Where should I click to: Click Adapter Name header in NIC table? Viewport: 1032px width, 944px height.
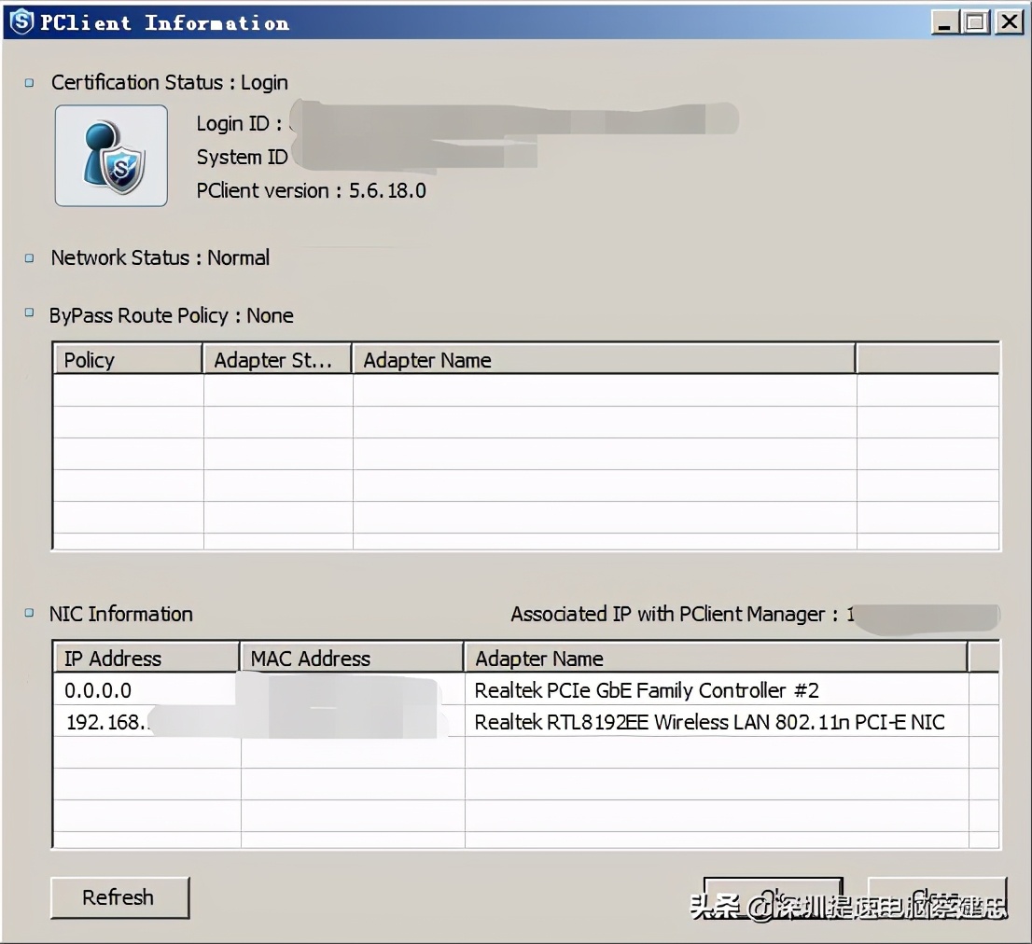[715, 659]
